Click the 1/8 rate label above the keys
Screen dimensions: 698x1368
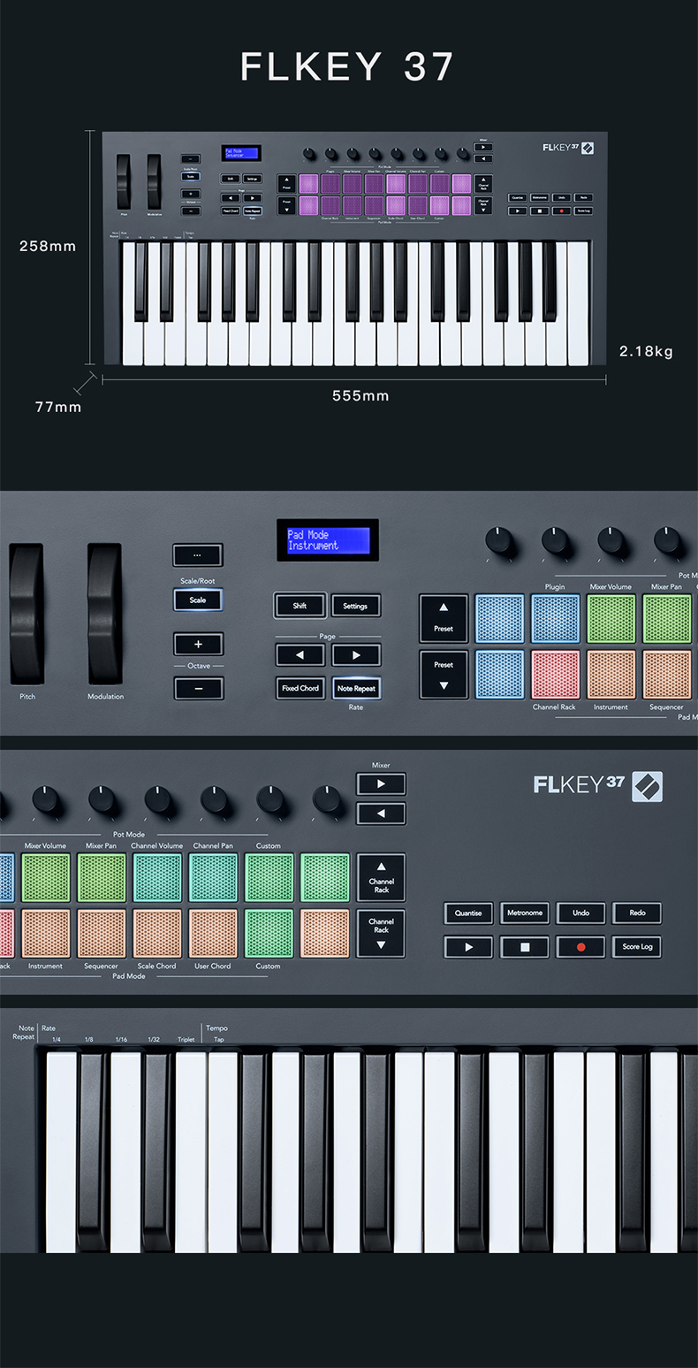point(88,1040)
